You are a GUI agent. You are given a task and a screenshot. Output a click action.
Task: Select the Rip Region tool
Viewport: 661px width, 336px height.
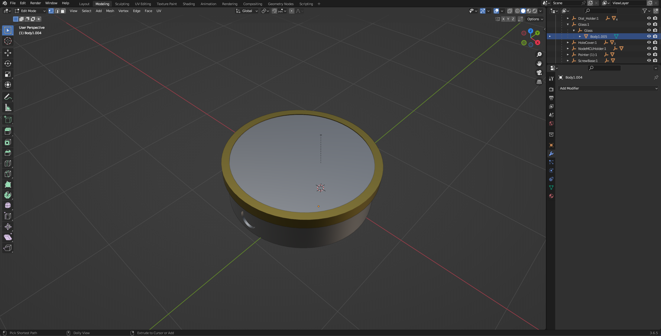(8, 248)
